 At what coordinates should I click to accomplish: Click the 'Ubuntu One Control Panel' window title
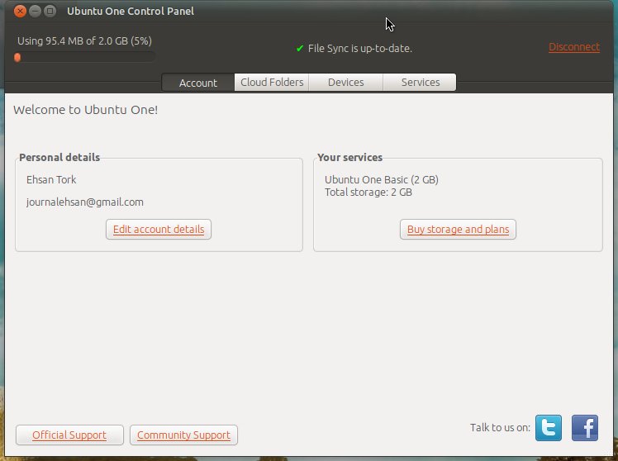[131, 11]
